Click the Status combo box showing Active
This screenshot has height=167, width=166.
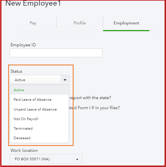point(40,80)
